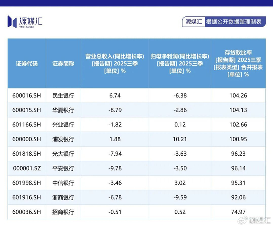This screenshot has width=273, height=227.
Task: Select the revenue growth value -3.46
Action: tap(115, 183)
